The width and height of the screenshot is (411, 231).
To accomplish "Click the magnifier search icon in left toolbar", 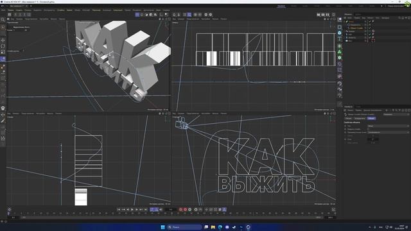I will [x=3, y=20].
